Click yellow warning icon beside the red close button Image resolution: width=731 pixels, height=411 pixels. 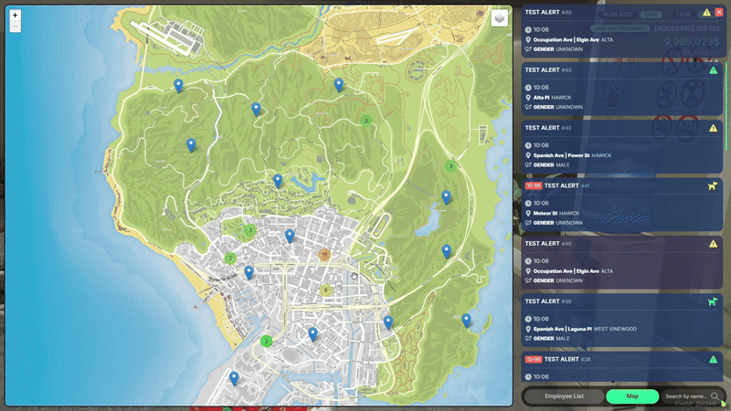[x=706, y=13]
